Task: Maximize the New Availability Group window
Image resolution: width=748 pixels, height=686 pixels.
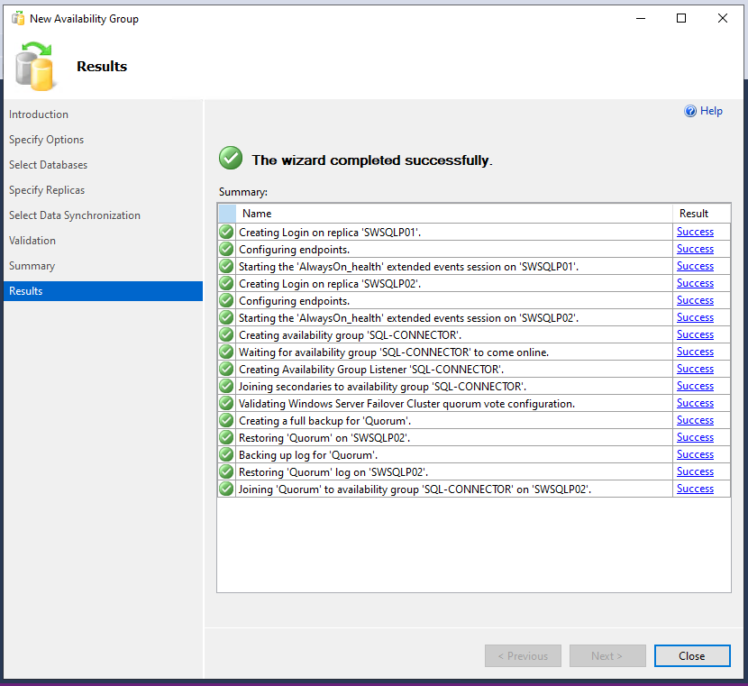Action: [x=681, y=18]
